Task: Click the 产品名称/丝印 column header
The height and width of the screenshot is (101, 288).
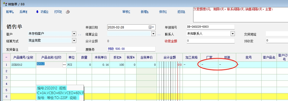Action: coord(51,57)
